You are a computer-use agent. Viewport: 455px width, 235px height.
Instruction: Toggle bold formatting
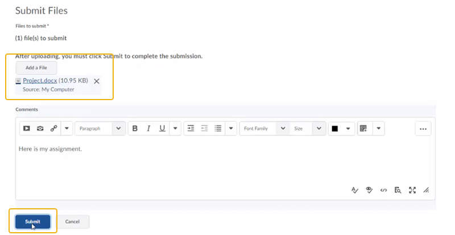coord(135,129)
